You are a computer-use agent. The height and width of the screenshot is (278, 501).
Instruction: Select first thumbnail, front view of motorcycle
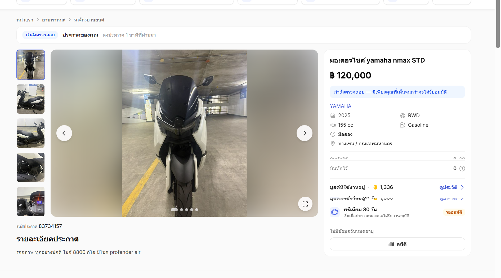[31, 65]
